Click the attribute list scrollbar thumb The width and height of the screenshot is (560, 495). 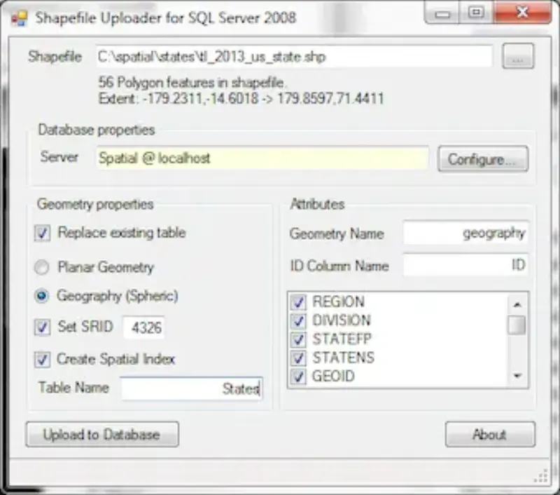coord(517,325)
